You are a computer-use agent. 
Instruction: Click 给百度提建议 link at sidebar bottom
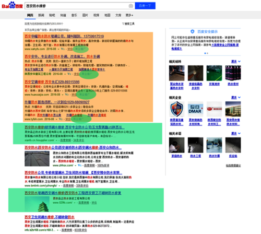(x=233, y=166)
